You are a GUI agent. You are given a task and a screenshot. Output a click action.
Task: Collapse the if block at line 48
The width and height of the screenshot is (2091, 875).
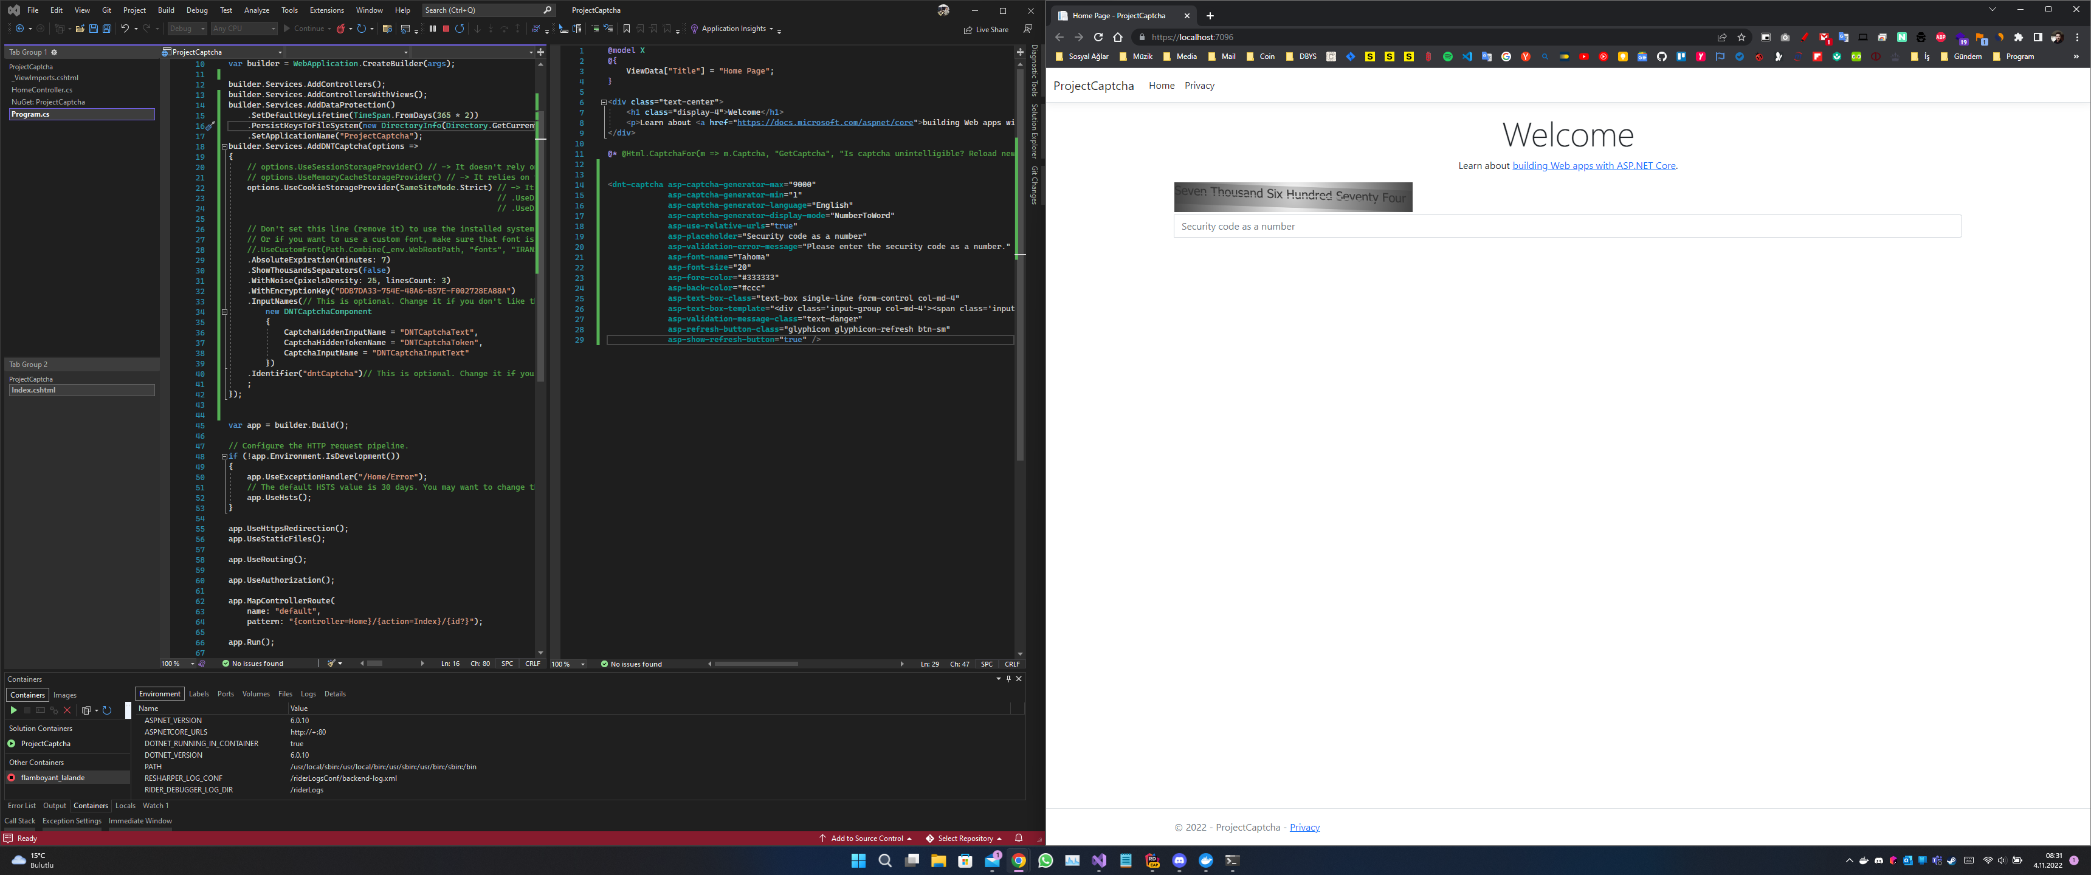pos(224,456)
